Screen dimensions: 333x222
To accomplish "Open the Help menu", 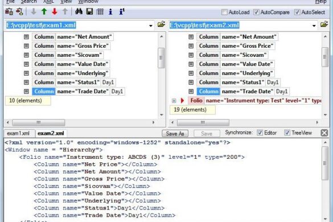I will [320, 2].
